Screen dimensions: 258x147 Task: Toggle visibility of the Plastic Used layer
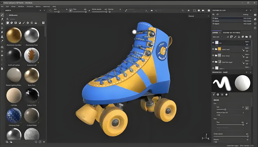(x=213, y=49)
